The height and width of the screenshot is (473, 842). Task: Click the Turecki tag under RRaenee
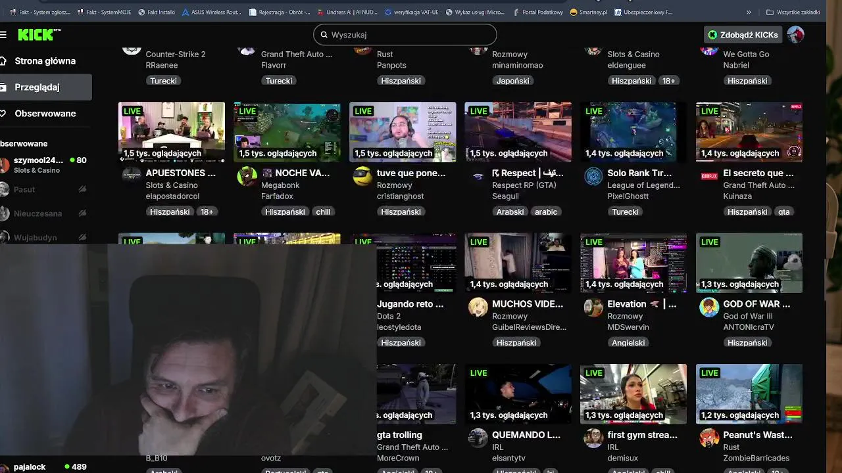pos(163,81)
